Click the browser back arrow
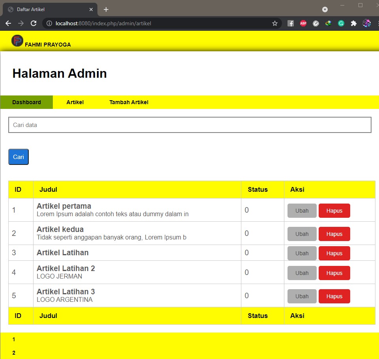The image size is (379, 359). click(x=8, y=23)
